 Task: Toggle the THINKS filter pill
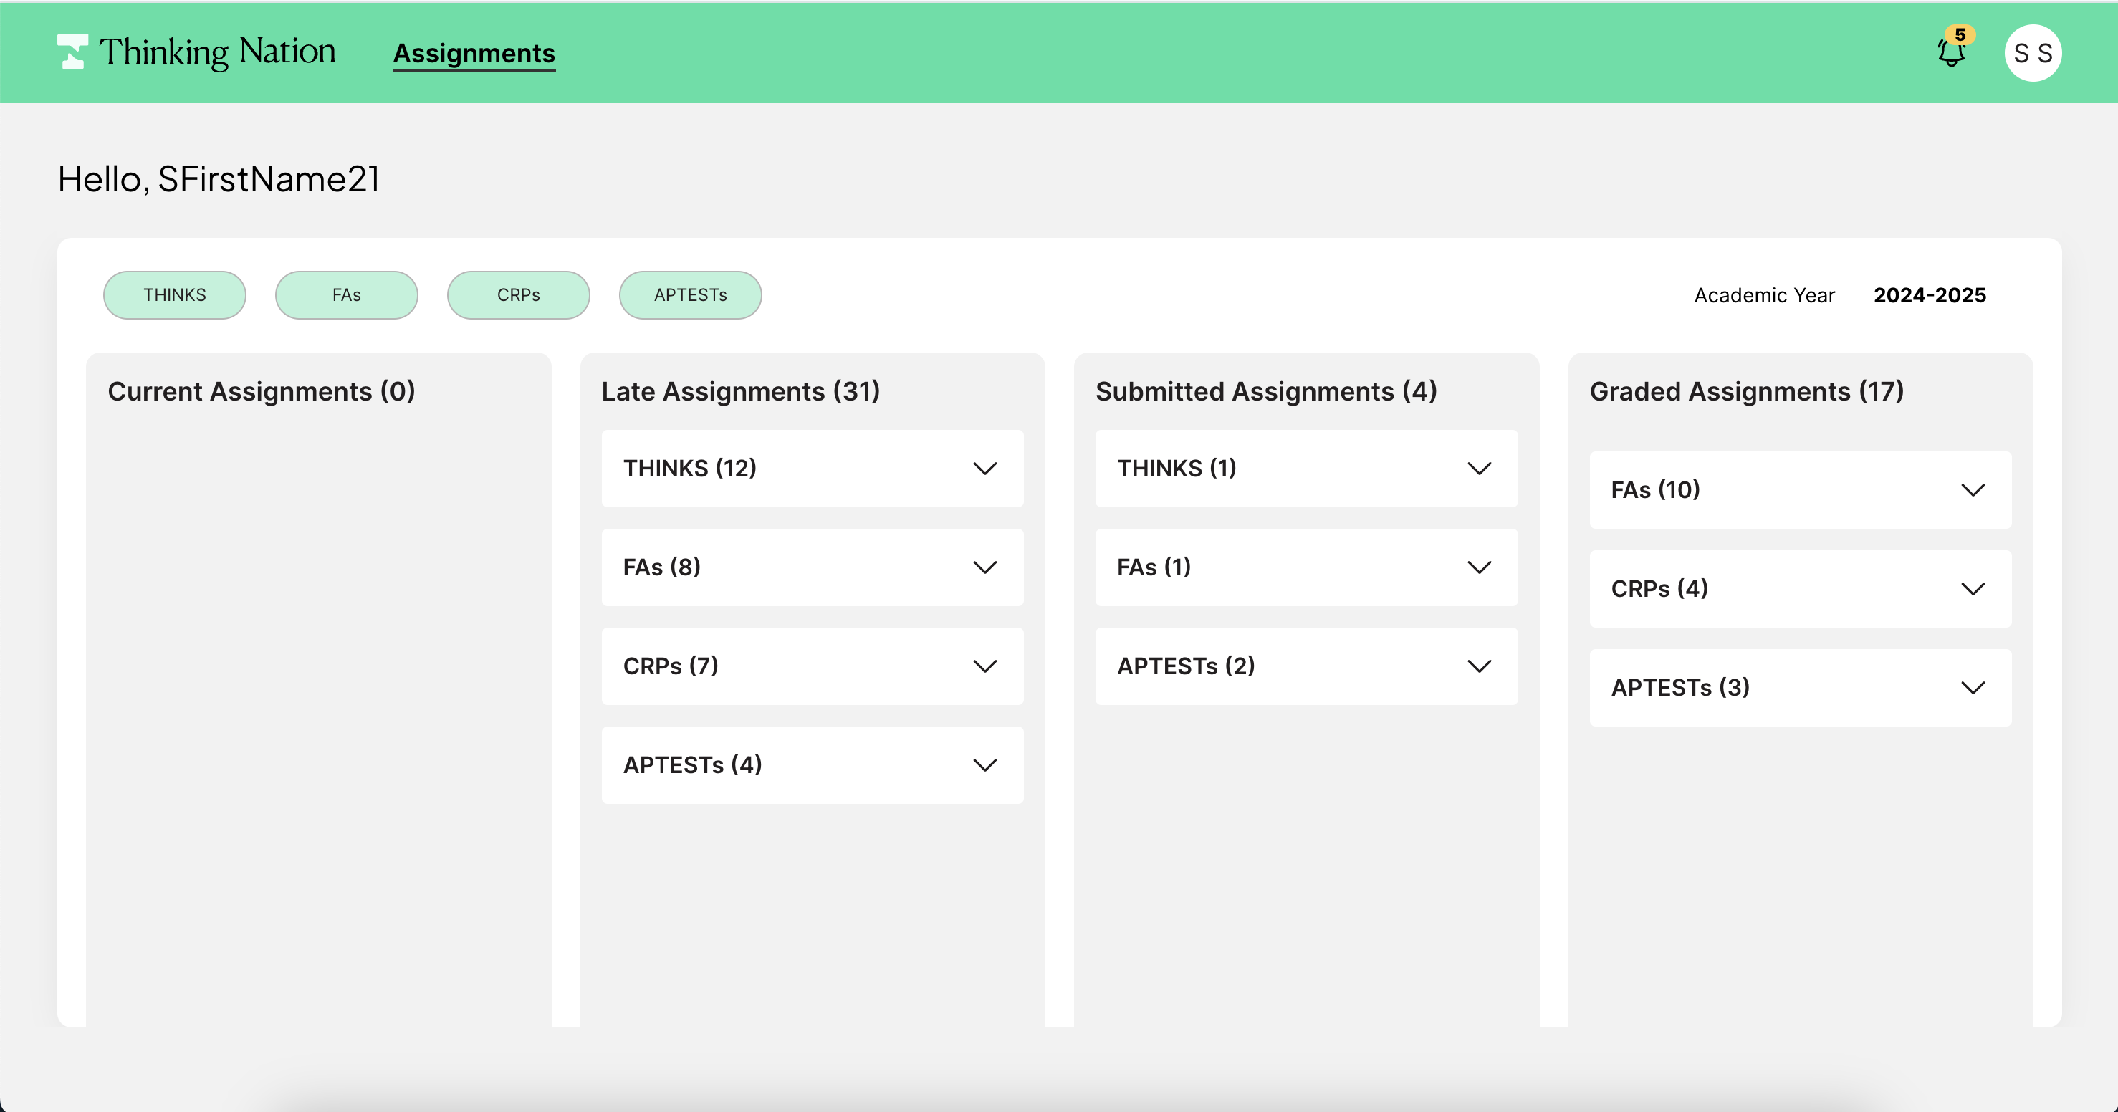[174, 295]
